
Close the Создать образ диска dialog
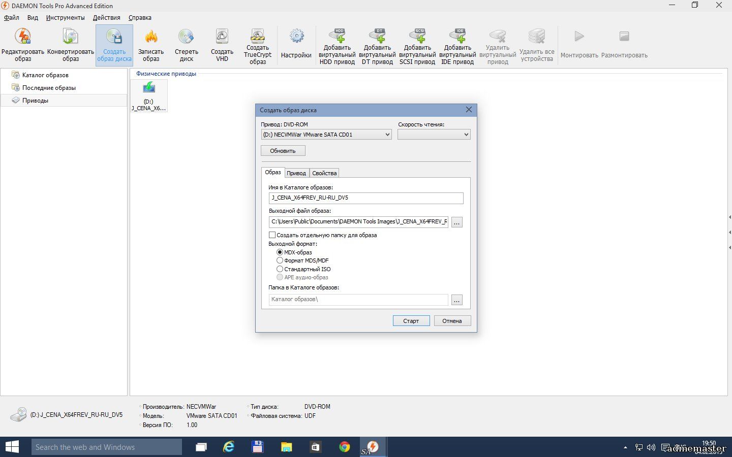click(x=469, y=110)
